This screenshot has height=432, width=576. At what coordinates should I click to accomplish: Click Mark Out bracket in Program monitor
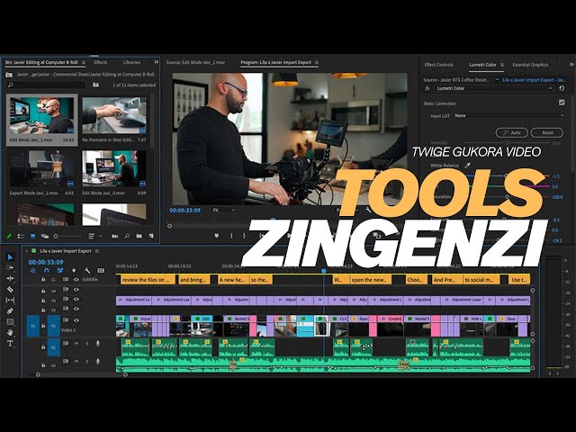(x=244, y=236)
